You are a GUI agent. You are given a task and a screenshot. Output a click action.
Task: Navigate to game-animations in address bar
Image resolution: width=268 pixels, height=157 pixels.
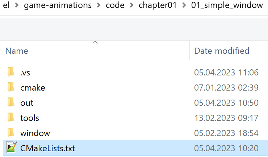[58, 5]
